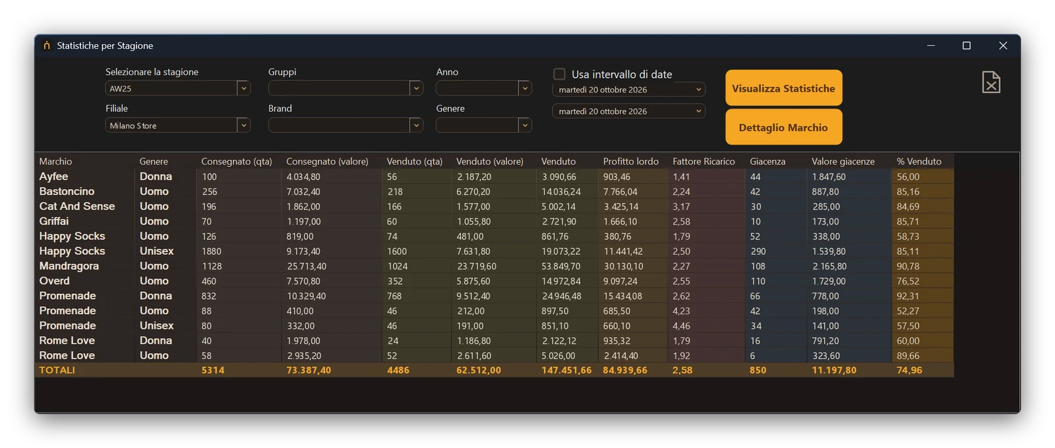Expand the Filiale dropdown arrow
This screenshot has height=448, width=1055.
(x=243, y=125)
